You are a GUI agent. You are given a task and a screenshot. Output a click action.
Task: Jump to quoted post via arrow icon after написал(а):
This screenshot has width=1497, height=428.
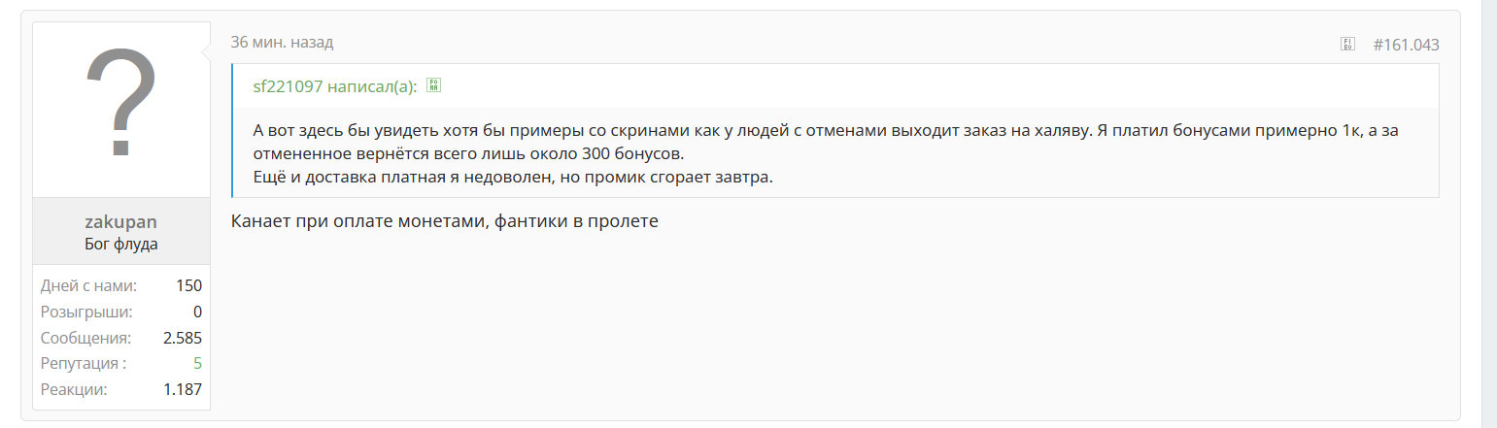coord(434,85)
